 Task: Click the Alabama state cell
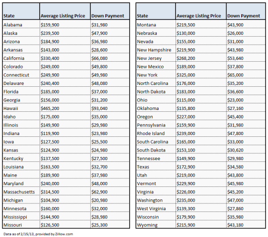13,25
